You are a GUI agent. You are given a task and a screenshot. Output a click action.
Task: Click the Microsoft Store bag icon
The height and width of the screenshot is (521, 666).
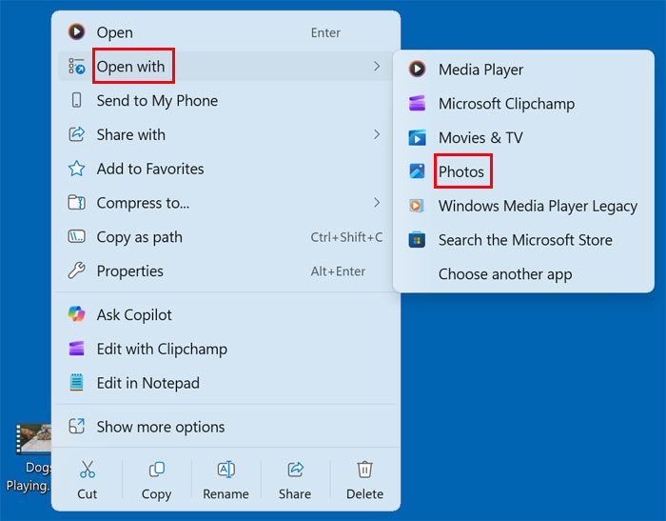[417, 240]
